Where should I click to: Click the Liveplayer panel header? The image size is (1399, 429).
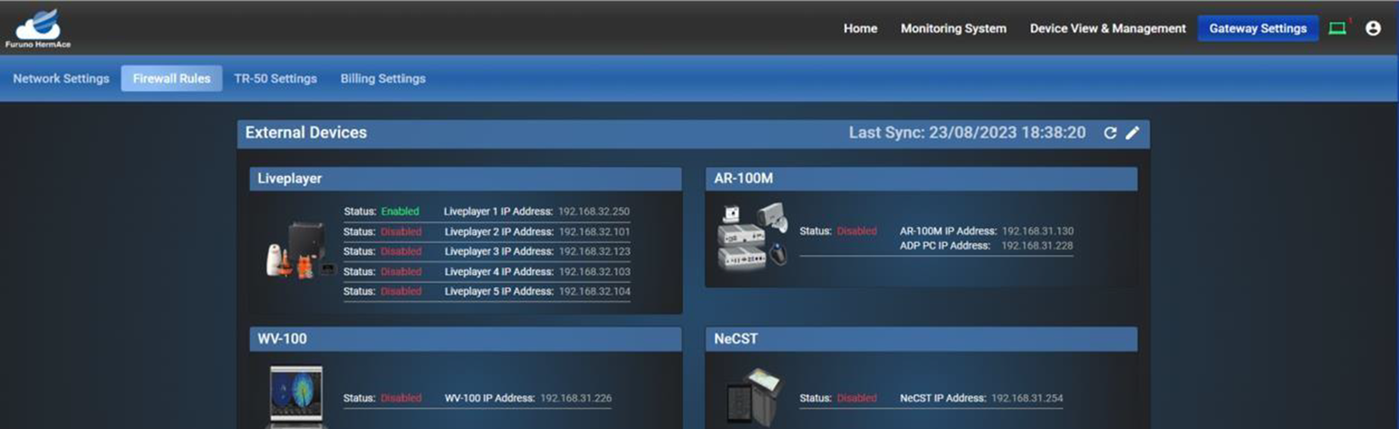point(466,178)
